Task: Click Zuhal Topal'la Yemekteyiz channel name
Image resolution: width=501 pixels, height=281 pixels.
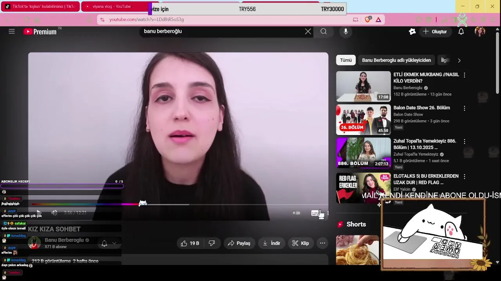Action: pos(416,154)
